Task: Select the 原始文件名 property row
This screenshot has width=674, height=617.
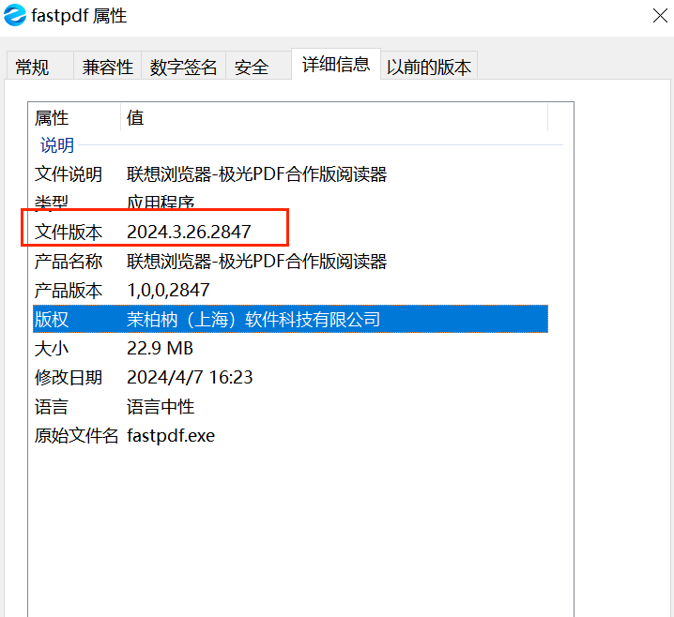Action: (x=291, y=436)
